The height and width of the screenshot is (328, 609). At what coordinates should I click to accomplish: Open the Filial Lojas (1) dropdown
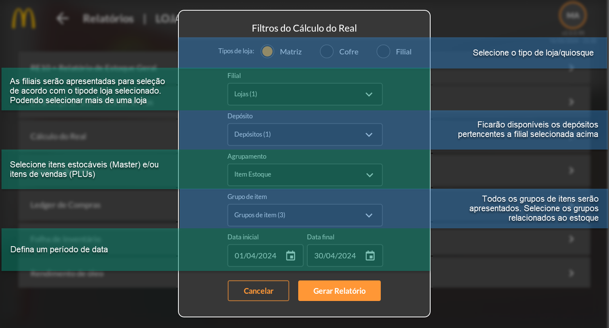pos(305,94)
